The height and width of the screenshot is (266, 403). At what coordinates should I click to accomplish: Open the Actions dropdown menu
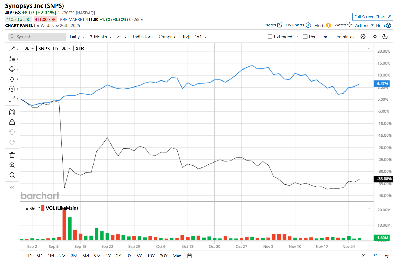tap(364, 25)
